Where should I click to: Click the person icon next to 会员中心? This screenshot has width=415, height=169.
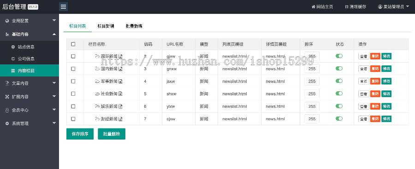point(7,110)
